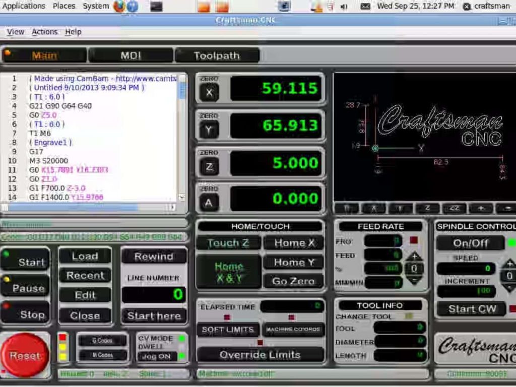
Task: Close the loaded program
Action: coord(85,315)
